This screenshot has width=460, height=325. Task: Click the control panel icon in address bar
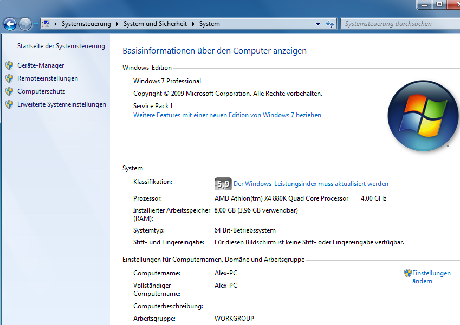47,24
